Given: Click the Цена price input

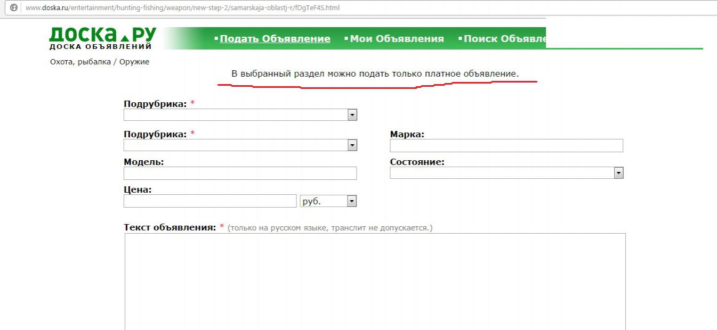Looking at the screenshot, I should tap(210, 201).
